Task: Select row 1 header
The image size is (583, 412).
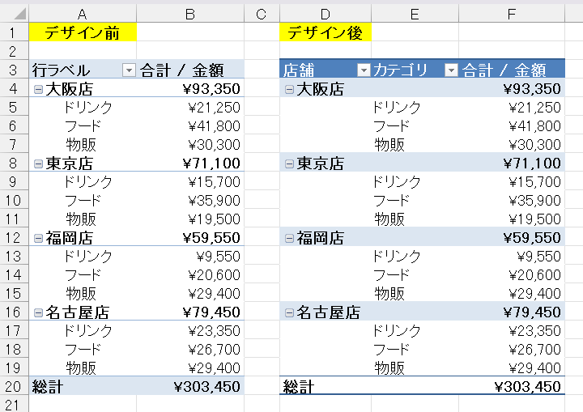Action: pos(14,32)
